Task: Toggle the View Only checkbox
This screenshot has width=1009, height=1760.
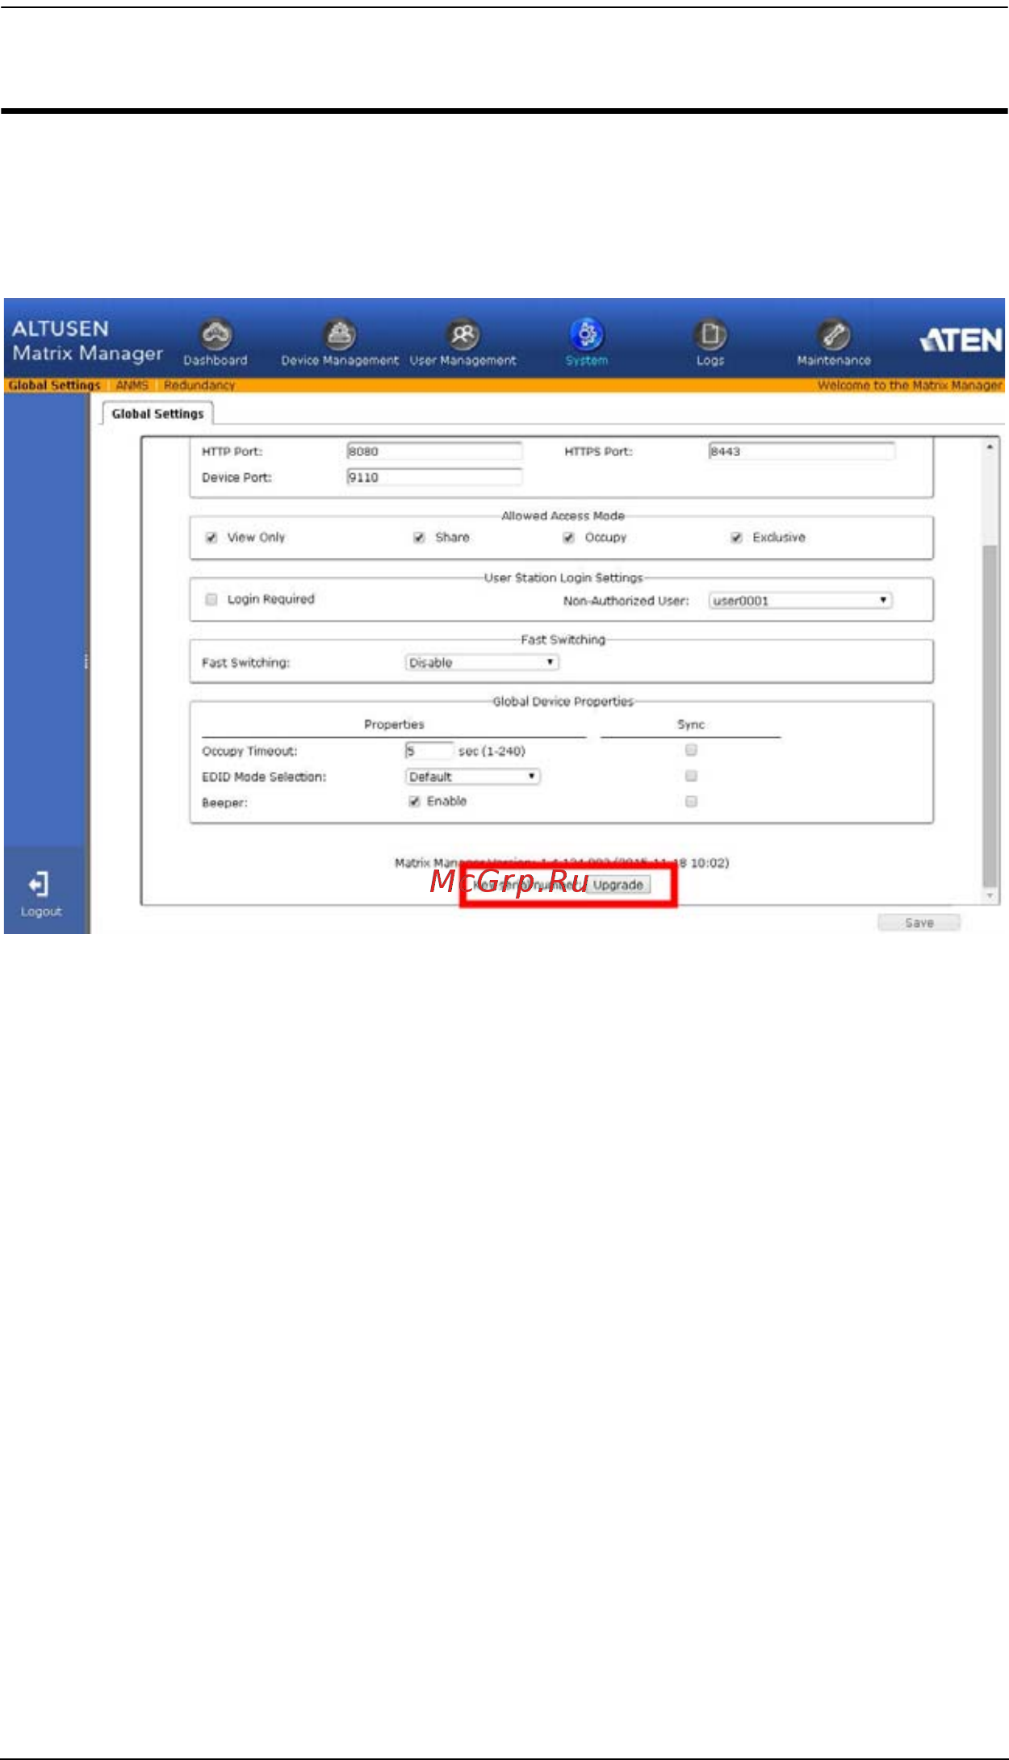Action: coord(211,538)
